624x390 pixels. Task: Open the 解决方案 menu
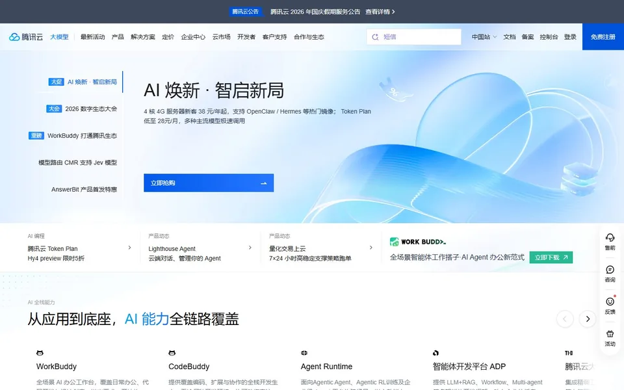(x=143, y=37)
